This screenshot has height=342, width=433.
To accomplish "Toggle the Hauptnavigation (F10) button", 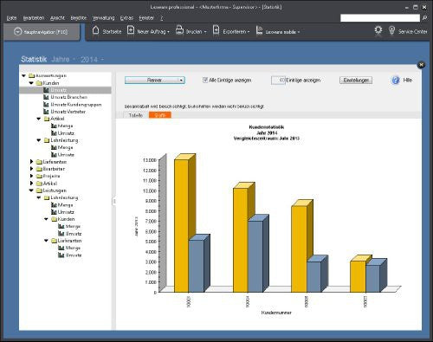I will click(42, 32).
